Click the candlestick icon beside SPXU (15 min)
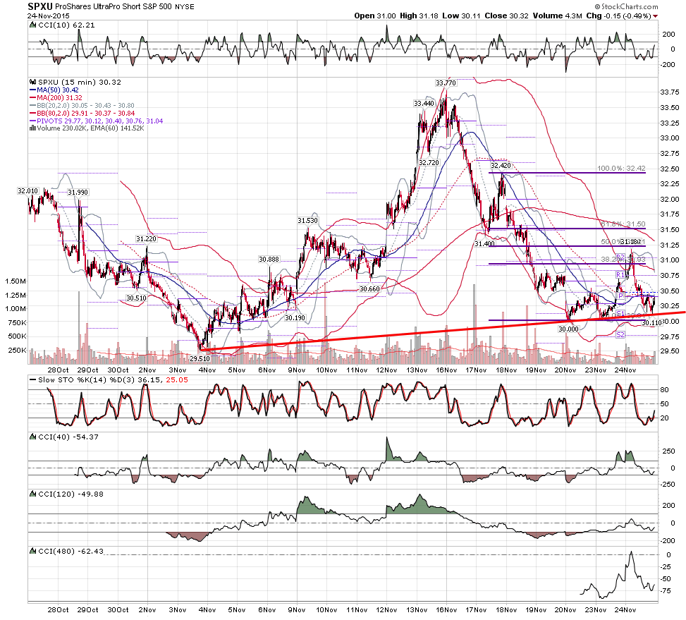The image size is (686, 620). coord(33,82)
